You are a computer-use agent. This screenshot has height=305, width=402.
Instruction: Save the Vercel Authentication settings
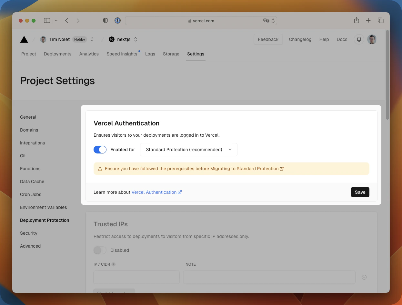pos(360,192)
